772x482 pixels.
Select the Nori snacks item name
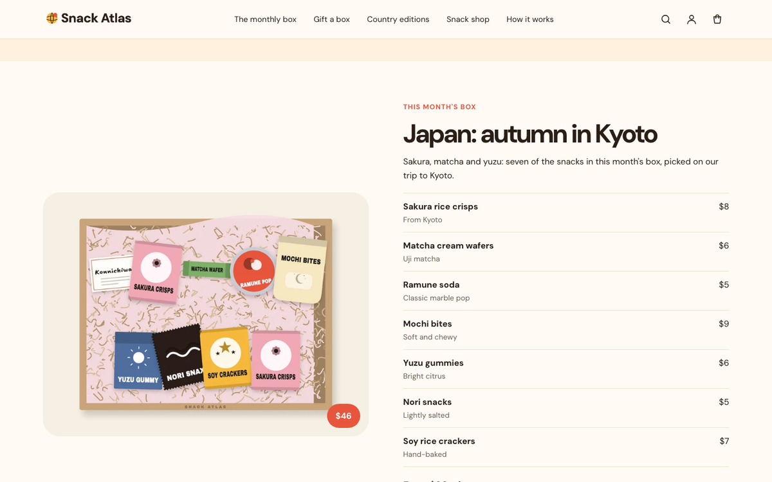coord(427,402)
